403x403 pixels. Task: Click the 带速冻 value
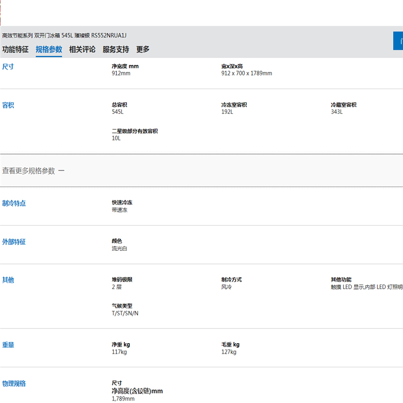[x=119, y=210]
